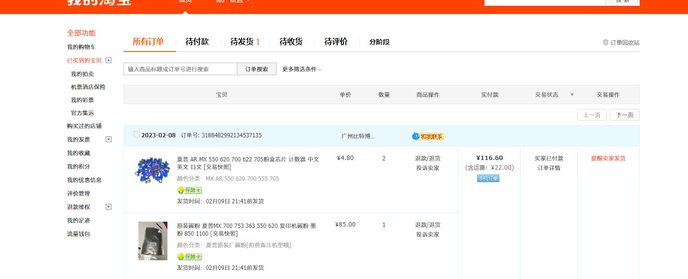Open 我的购物车 in the sidebar
Screen dimensions: 688x279
click(x=81, y=47)
